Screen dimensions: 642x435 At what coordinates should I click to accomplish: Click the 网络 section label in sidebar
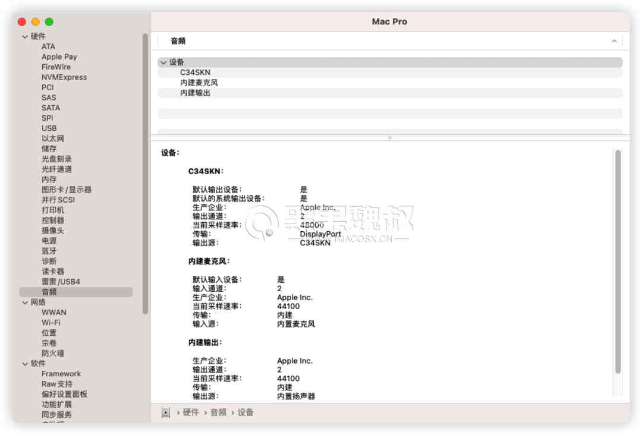coord(38,302)
